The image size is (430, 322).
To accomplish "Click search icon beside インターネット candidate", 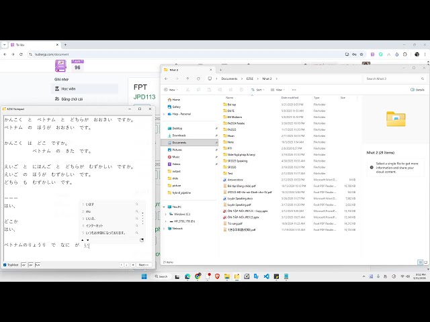I will [x=137, y=225].
